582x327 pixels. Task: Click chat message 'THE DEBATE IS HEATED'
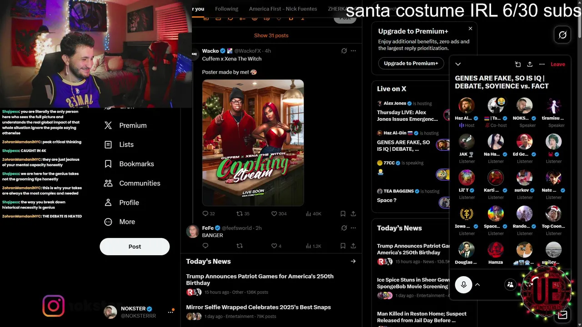click(x=42, y=216)
